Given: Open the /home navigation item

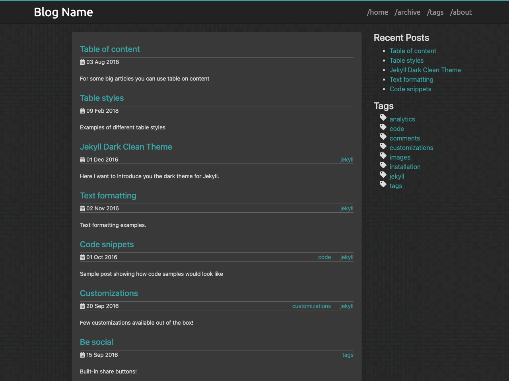Looking at the screenshot, I should (x=377, y=12).
